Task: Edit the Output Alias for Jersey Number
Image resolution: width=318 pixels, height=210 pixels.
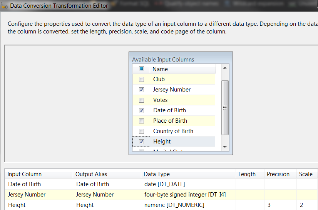Action: [x=107, y=195]
